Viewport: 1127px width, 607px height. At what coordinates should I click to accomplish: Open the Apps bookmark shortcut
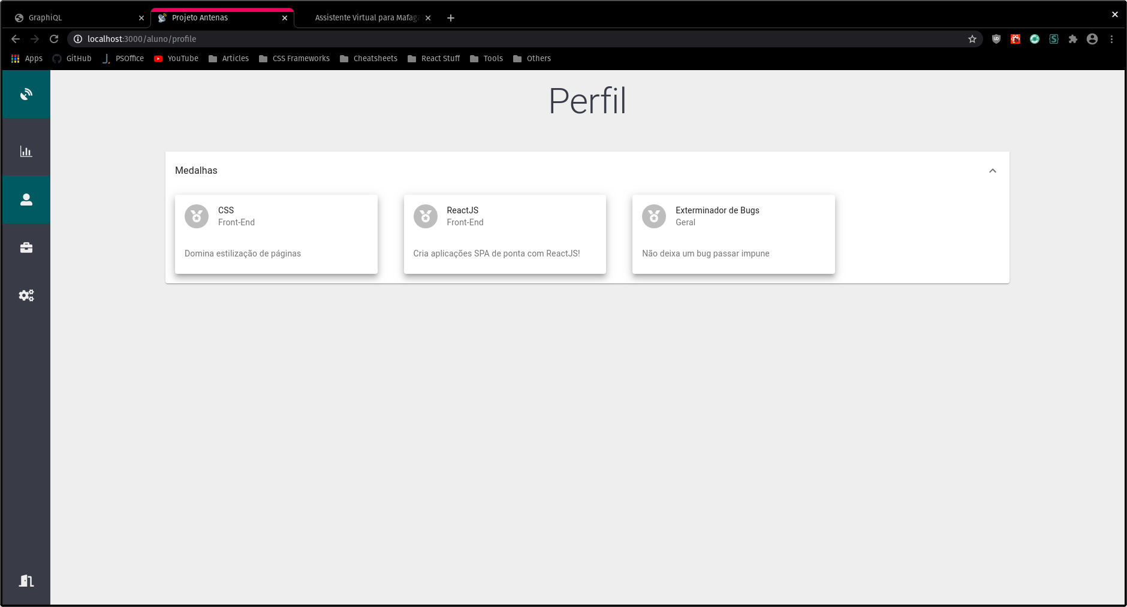27,59
